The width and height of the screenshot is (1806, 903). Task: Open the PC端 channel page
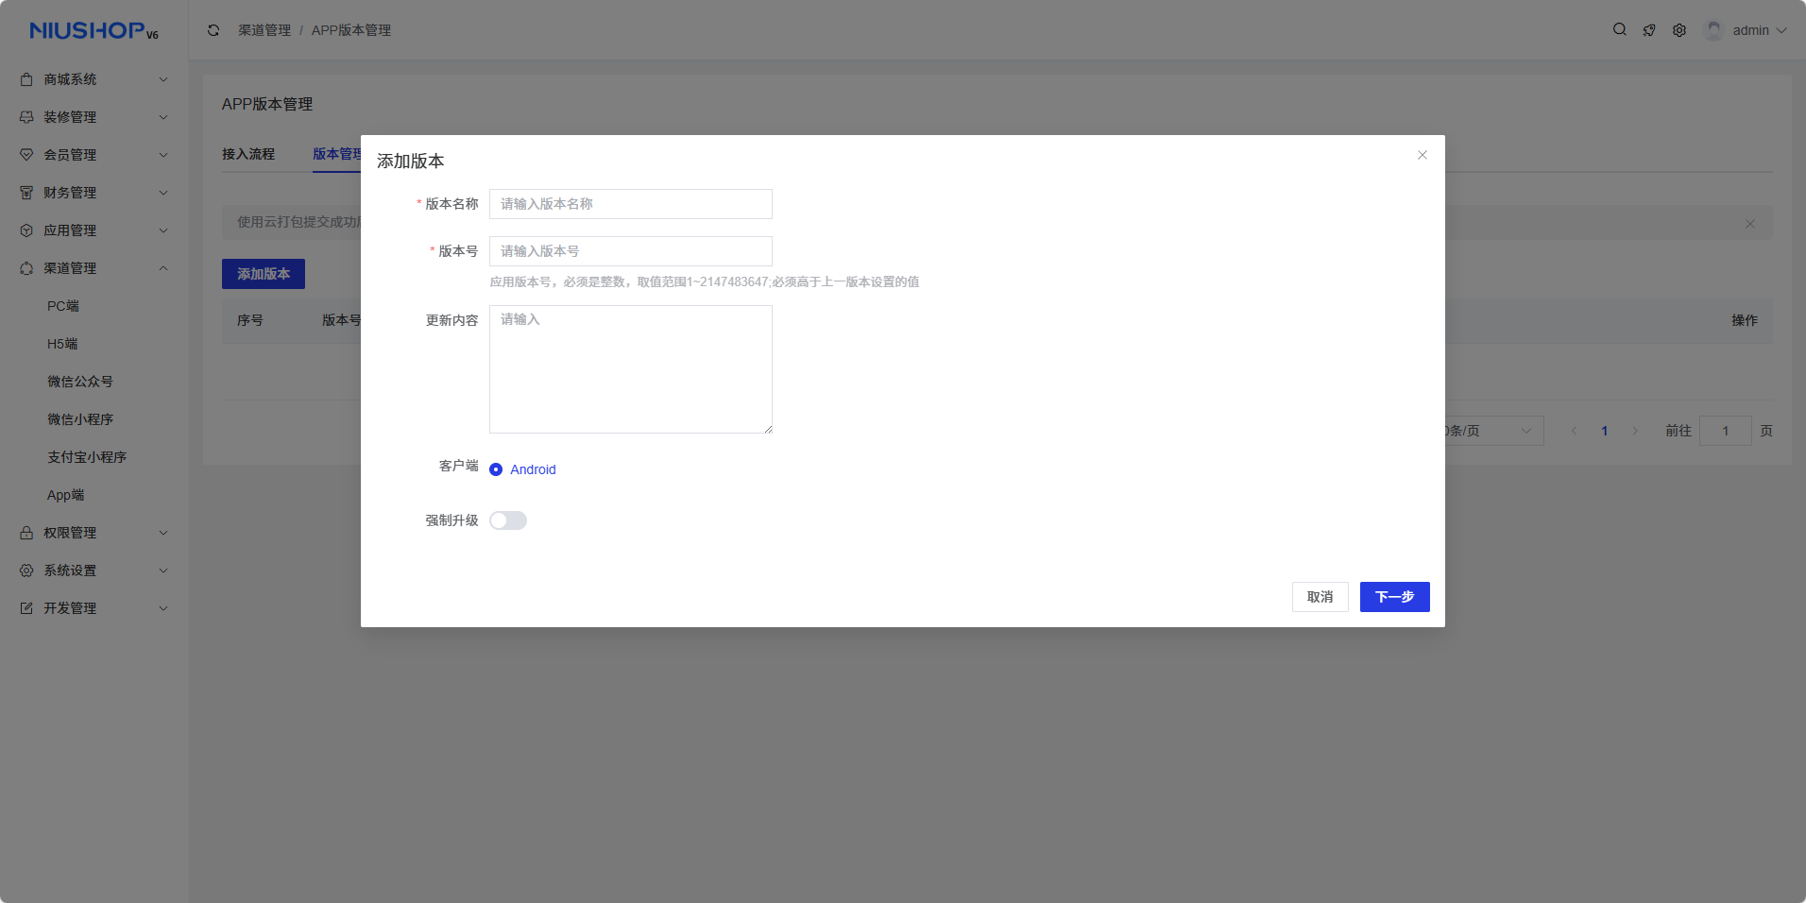click(x=63, y=306)
